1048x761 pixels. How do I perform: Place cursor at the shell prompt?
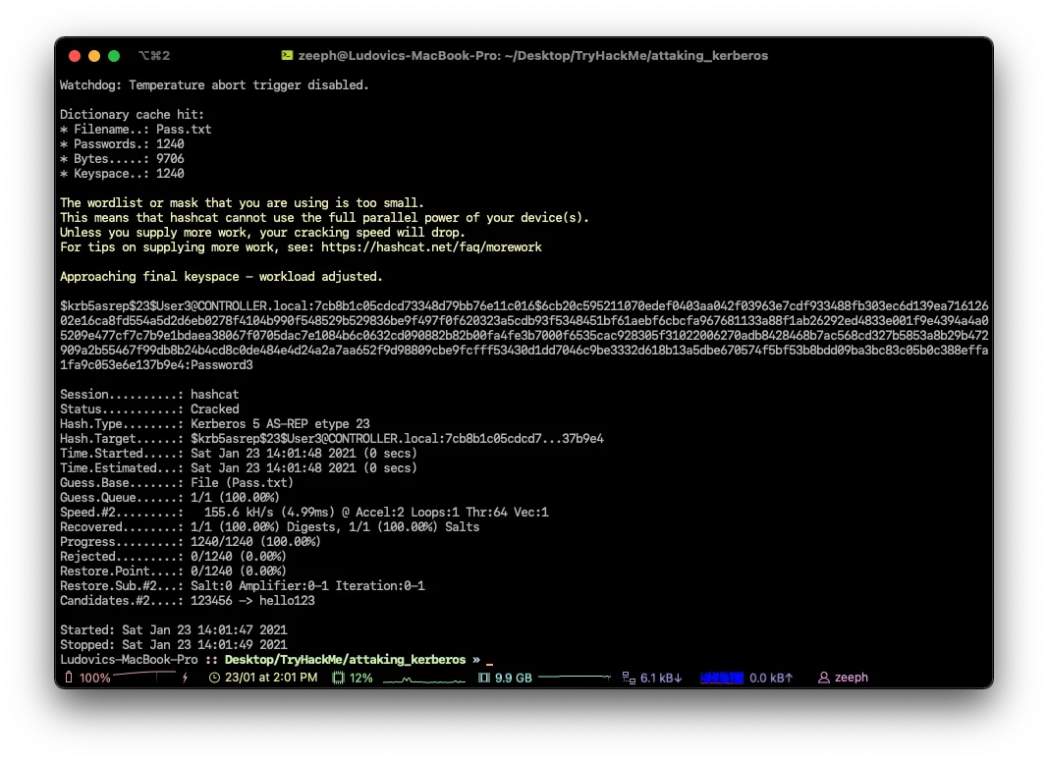pyautogui.click(x=489, y=660)
